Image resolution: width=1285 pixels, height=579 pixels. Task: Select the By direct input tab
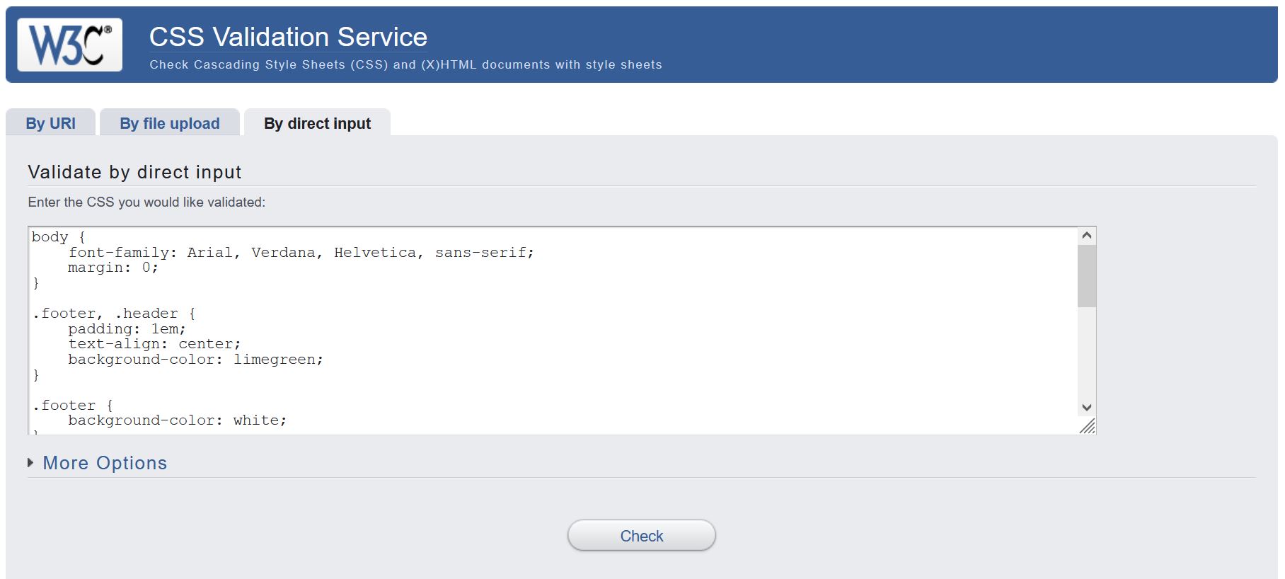tap(317, 123)
